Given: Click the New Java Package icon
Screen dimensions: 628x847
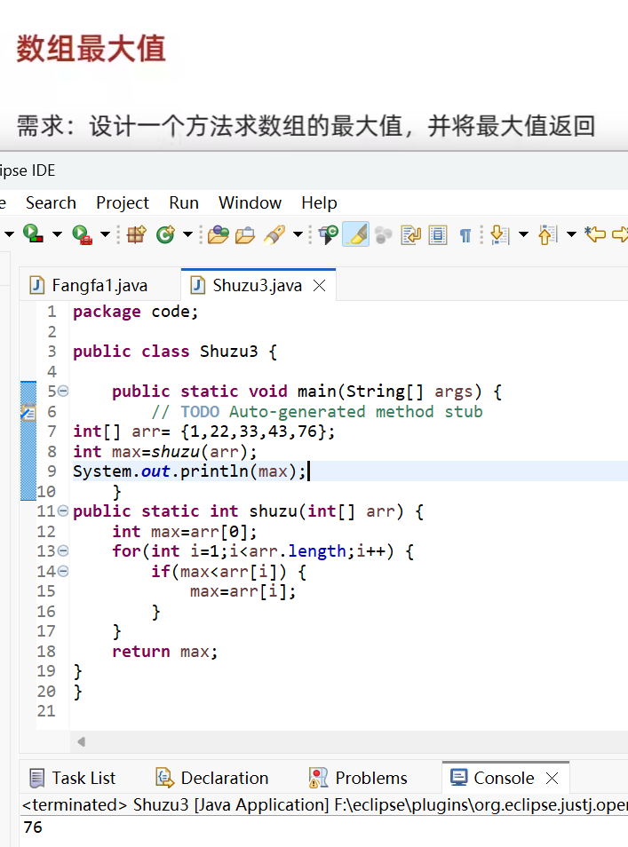Looking at the screenshot, I should (136, 234).
